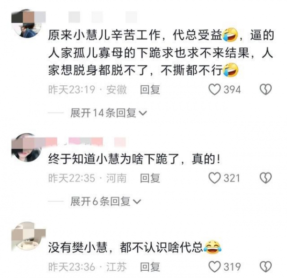Expand the 6 replies thread
The width and height of the screenshot is (287, 278).
(x=106, y=201)
